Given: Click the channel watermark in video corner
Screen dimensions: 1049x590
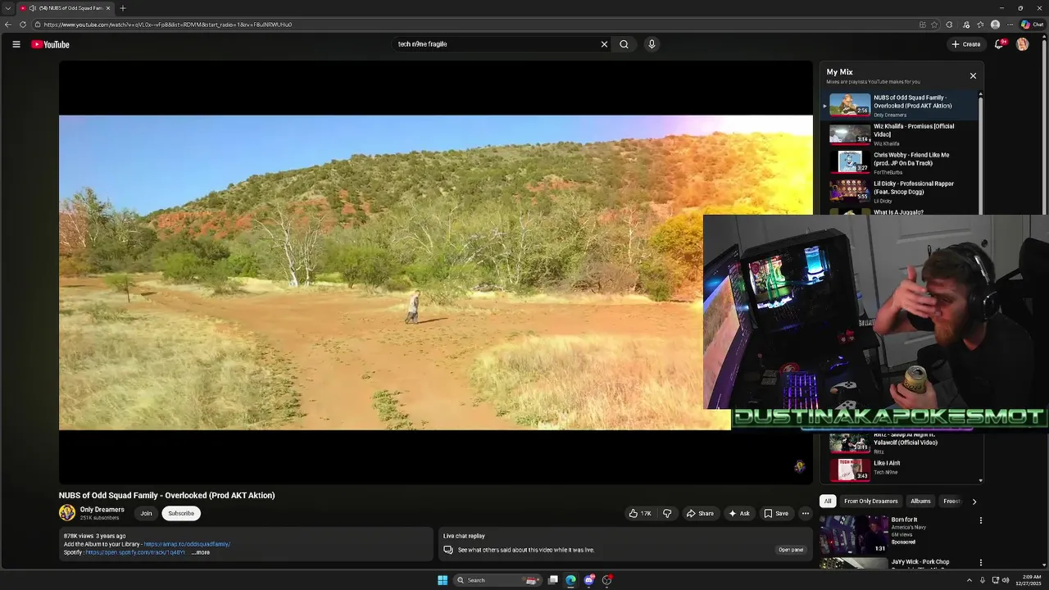Looking at the screenshot, I should coord(800,466).
